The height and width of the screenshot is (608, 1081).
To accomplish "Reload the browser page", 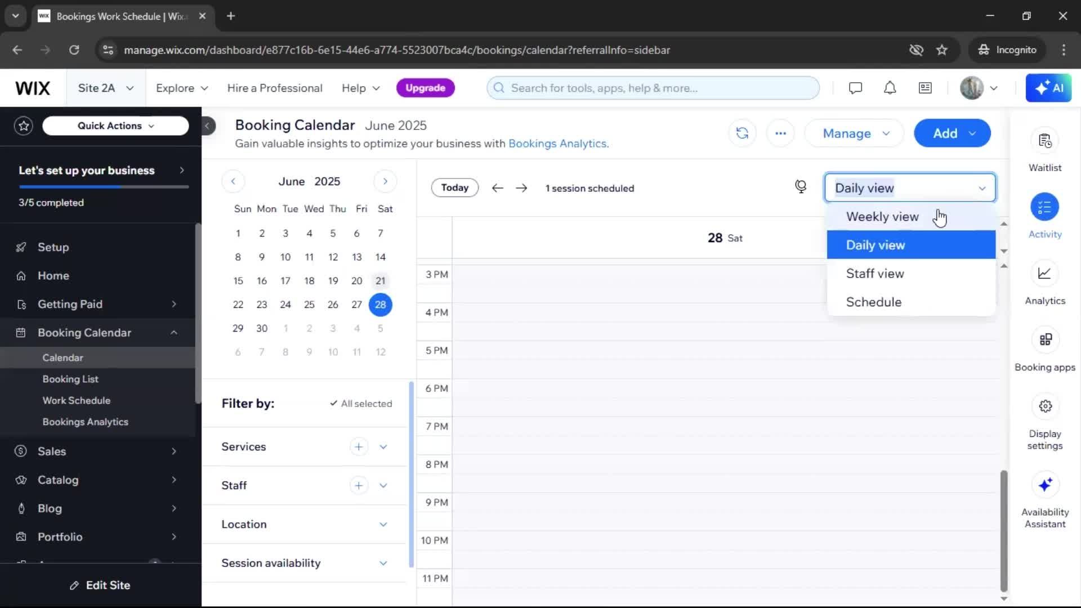I will pyautogui.click(x=74, y=50).
